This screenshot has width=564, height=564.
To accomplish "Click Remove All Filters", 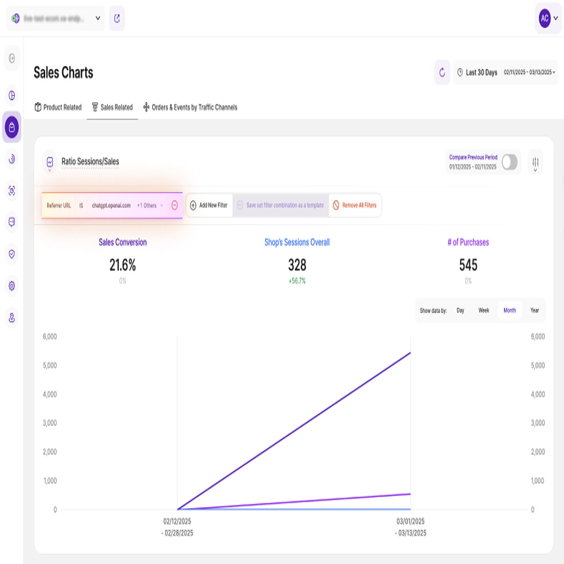I will tap(355, 205).
